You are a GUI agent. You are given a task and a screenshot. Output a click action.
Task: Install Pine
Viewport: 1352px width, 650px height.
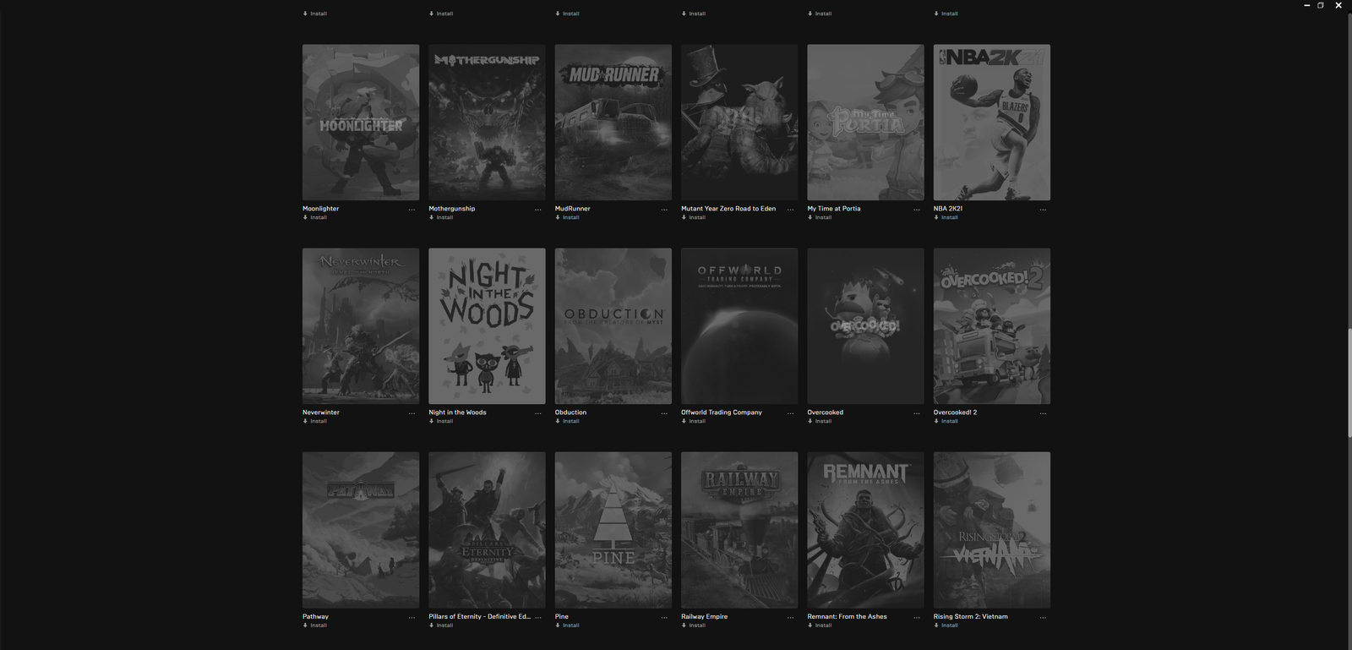[x=567, y=625]
